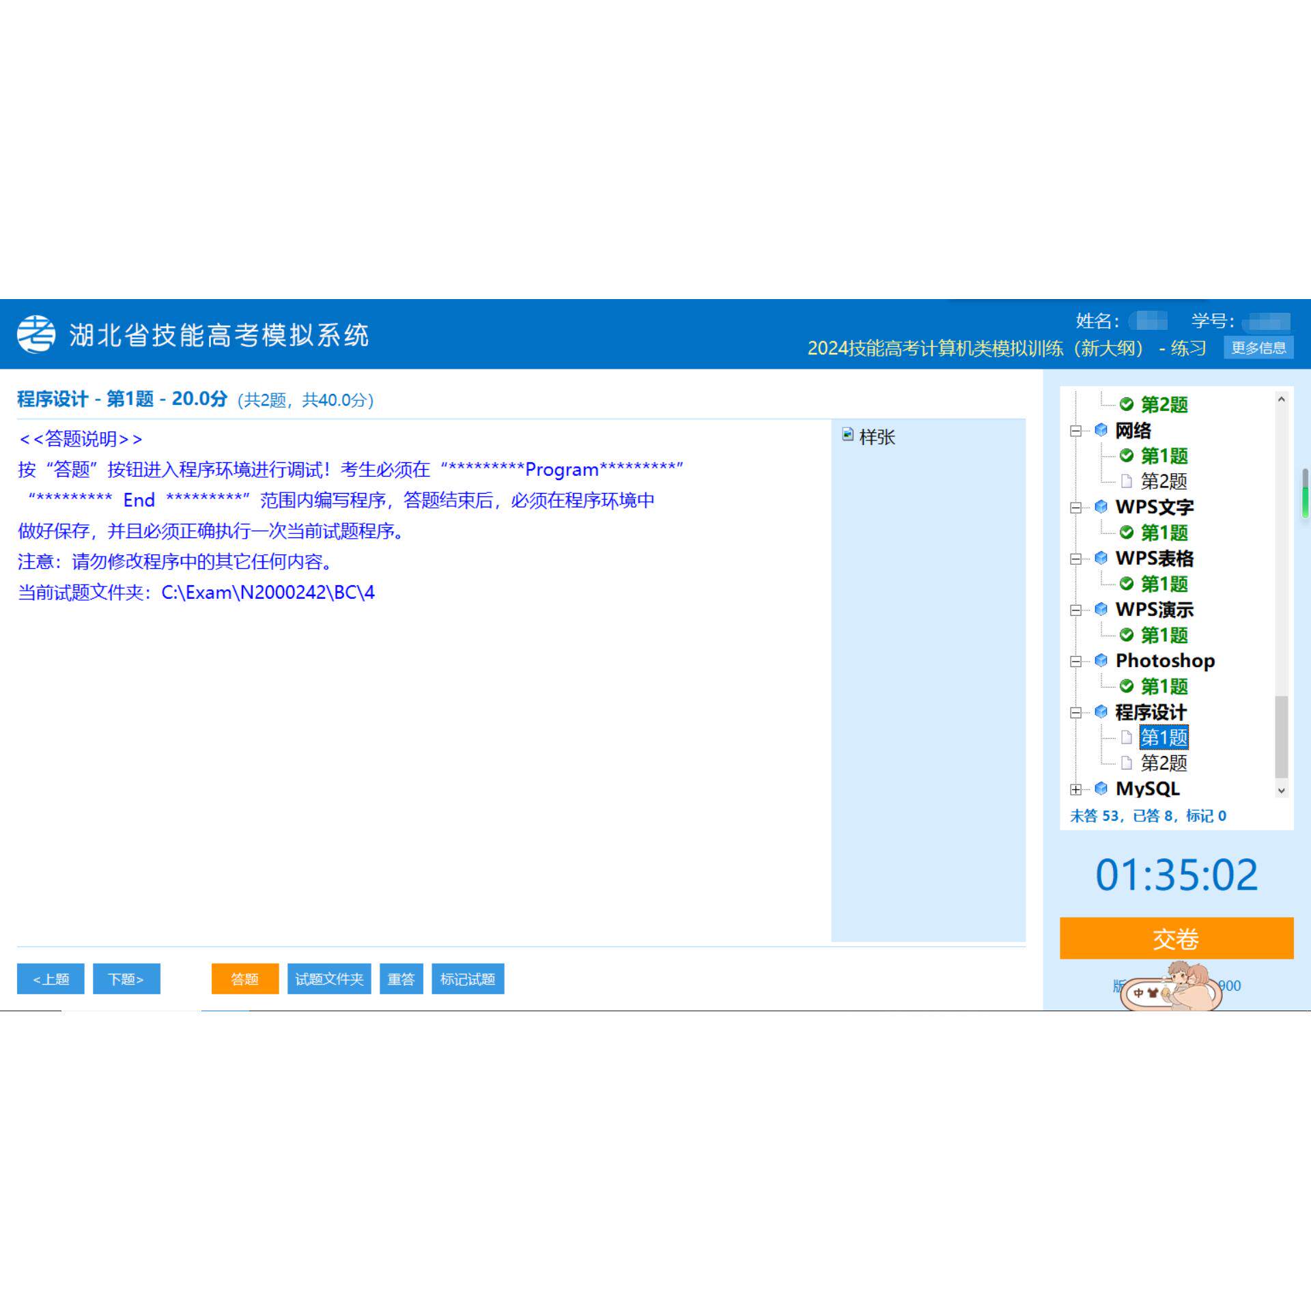Select the Photoshop category in tree
The height and width of the screenshot is (1311, 1311).
point(1165,660)
